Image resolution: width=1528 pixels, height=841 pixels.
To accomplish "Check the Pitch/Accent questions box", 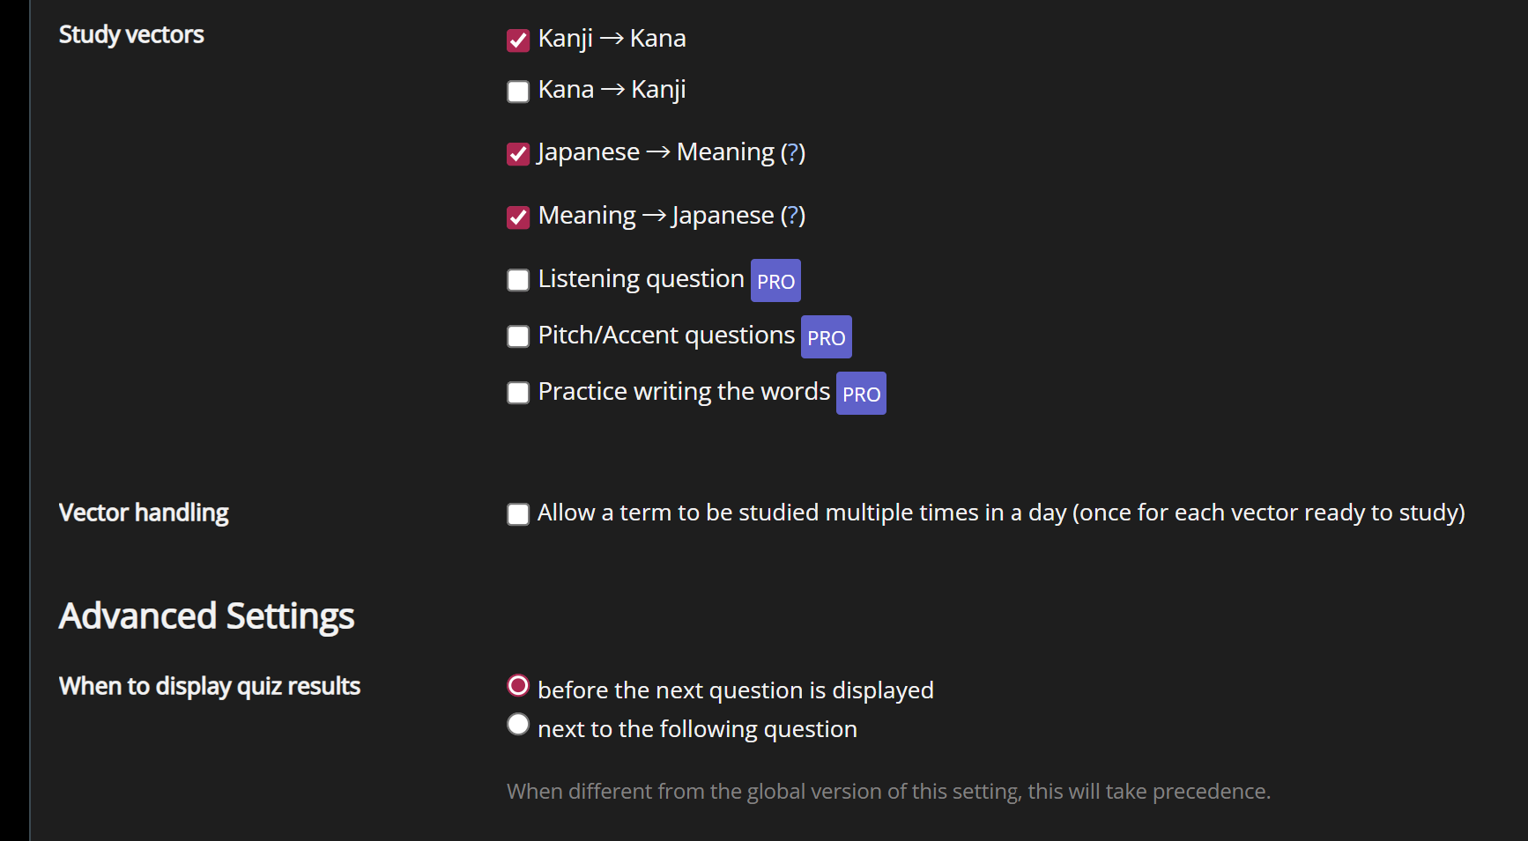I will pos(518,336).
